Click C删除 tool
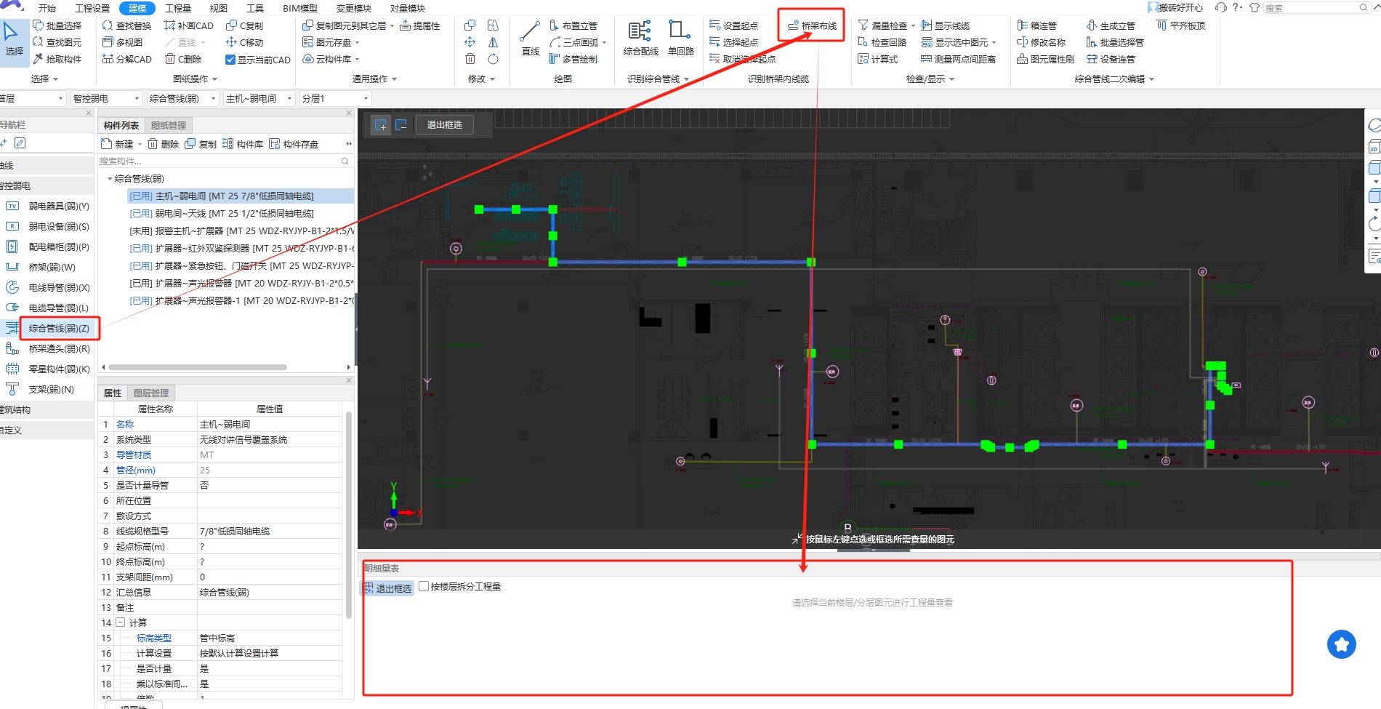Screen dimensions: 1381x709 (x=183, y=59)
